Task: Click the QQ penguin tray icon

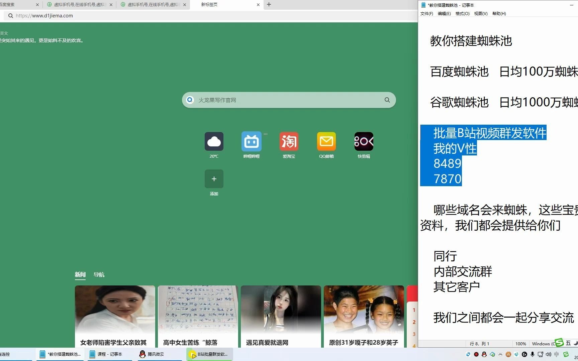Action: click(x=484, y=354)
